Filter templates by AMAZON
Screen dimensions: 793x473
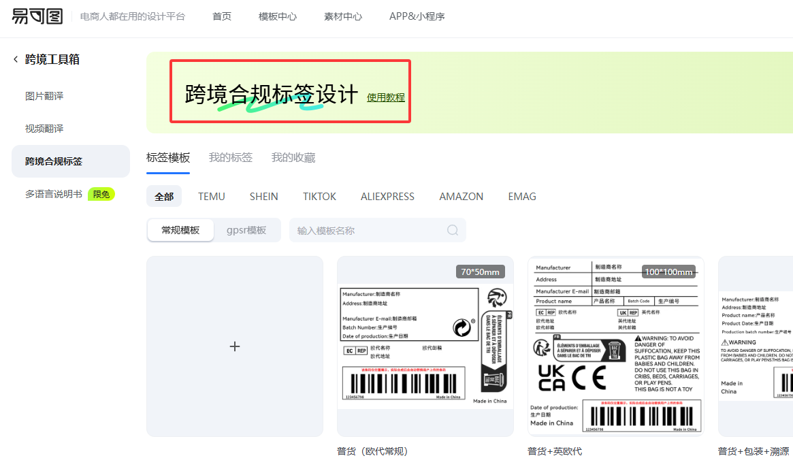tap(461, 196)
